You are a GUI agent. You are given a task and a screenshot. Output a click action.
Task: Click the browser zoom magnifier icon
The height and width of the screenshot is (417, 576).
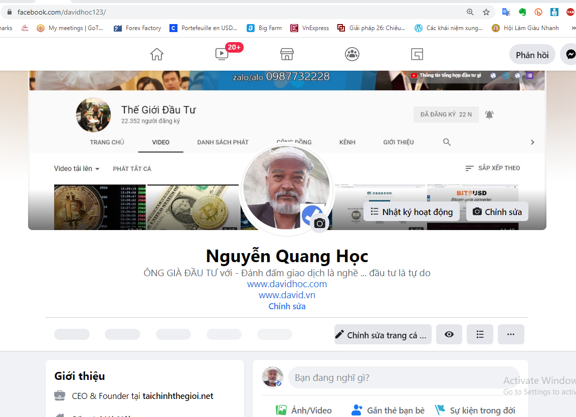click(x=470, y=12)
